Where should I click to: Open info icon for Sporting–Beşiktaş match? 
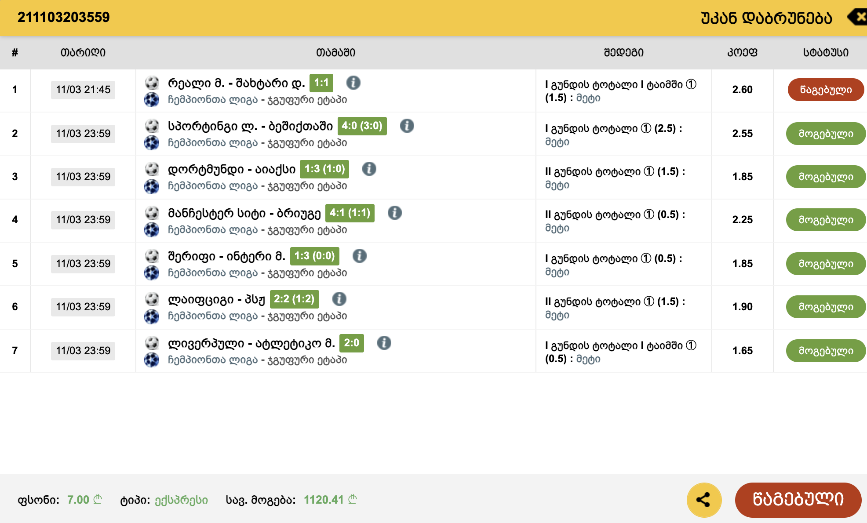coord(407,126)
